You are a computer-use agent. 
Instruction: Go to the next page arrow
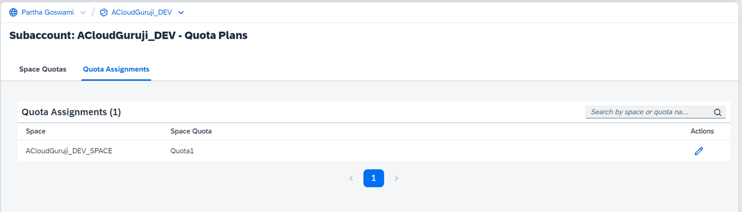click(x=396, y=178)
